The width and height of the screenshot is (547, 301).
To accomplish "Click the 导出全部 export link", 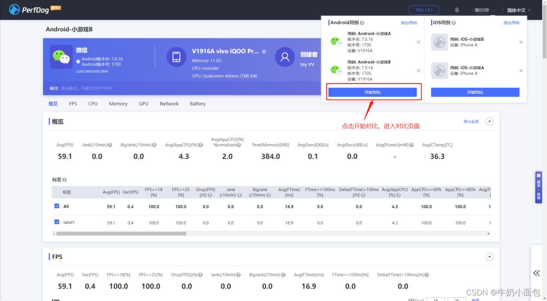I will pos(471,121).
